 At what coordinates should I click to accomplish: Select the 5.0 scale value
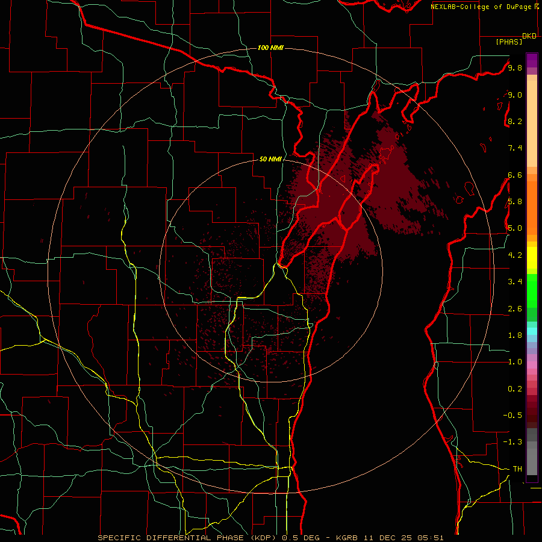click(x=515, y=228)
